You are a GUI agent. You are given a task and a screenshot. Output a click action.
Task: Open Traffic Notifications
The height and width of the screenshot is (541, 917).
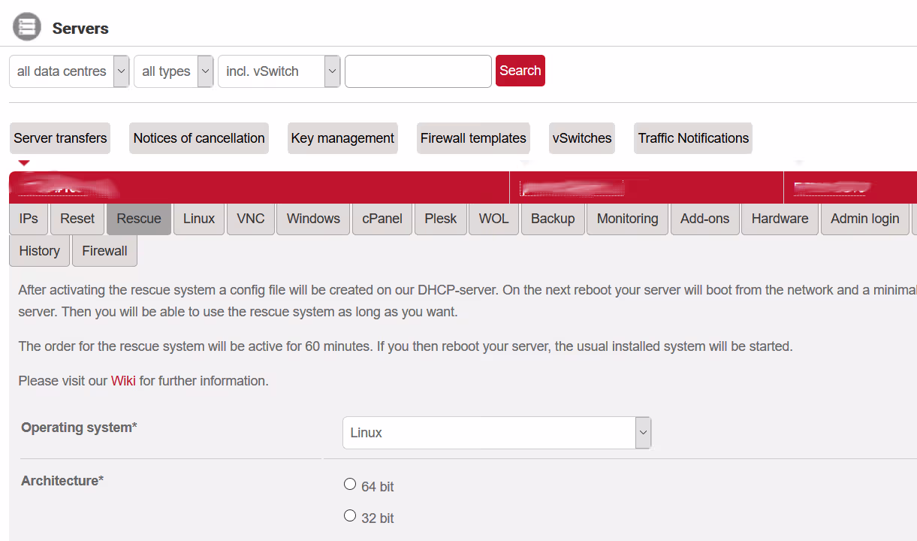coord(693,138)
